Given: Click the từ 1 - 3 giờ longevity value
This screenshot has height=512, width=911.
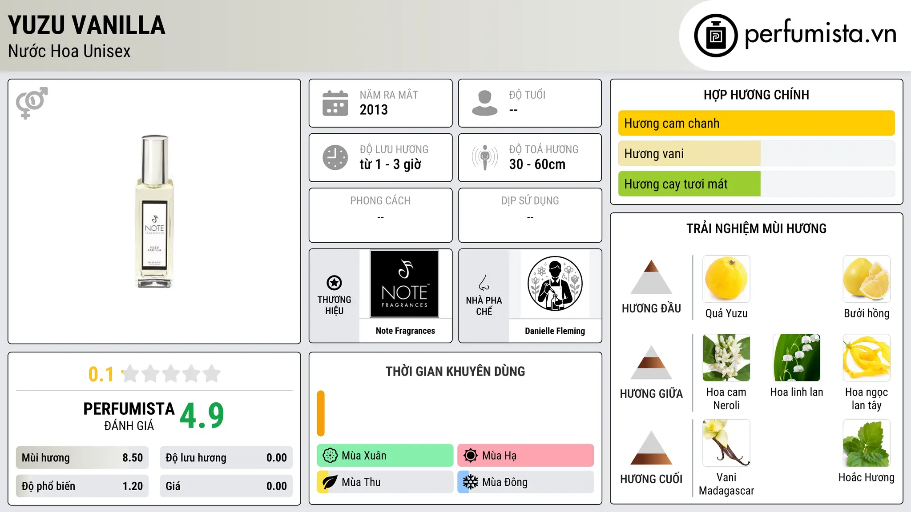Looking at the screenshot, I should coord(391,164).
